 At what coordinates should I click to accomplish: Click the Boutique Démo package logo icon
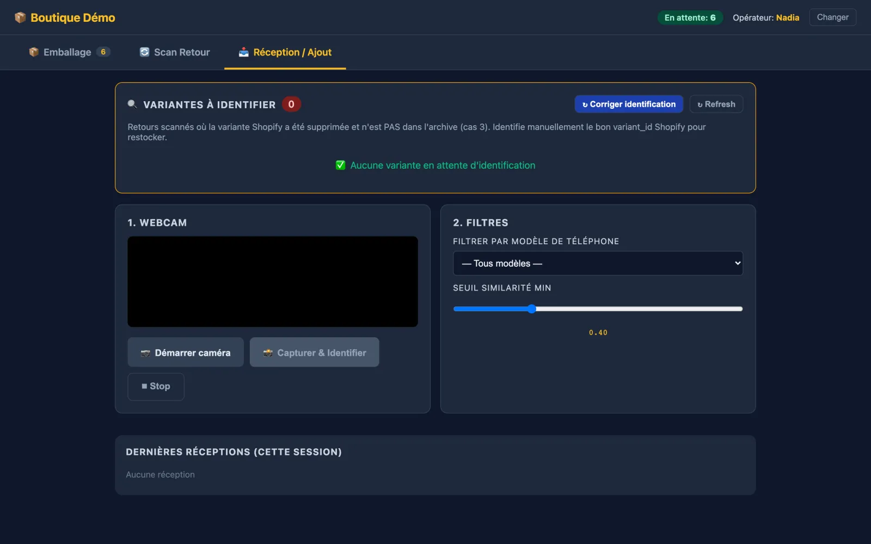tap(20, 17)
